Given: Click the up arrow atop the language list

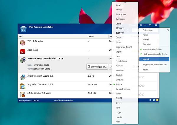Looking at the screenshot, I should (x=125, y=2).
